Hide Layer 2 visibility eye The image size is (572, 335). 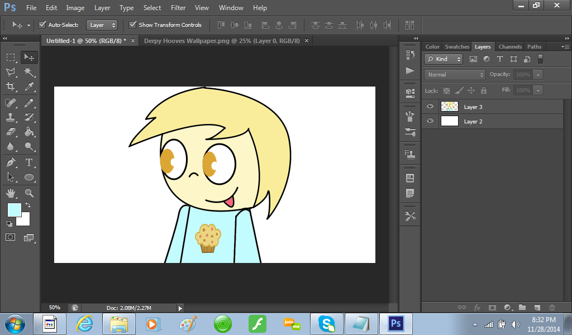430,121
